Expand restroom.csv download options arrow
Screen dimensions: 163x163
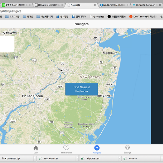click(77, 158)
